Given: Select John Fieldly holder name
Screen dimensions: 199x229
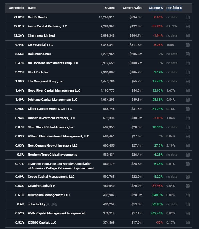Looking at the screenshot, I should click(36, 204).
